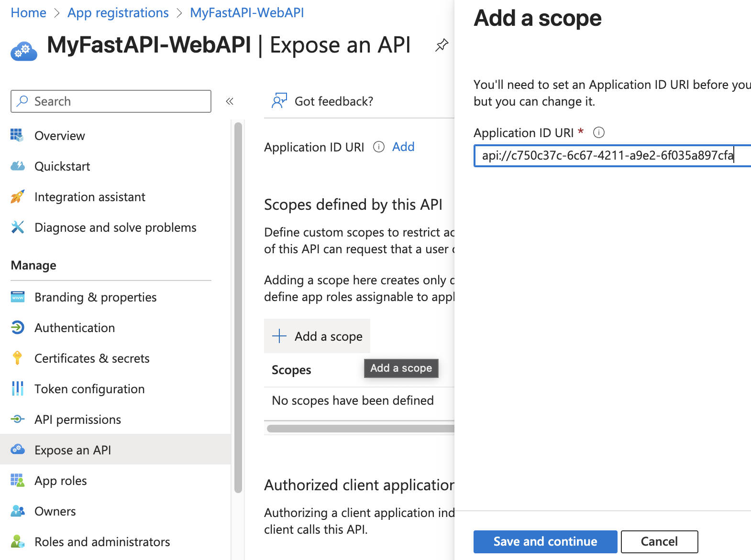The image size is (751, 560).
Task: Cancel the Add a scope panel
Action: click(659, 541)
